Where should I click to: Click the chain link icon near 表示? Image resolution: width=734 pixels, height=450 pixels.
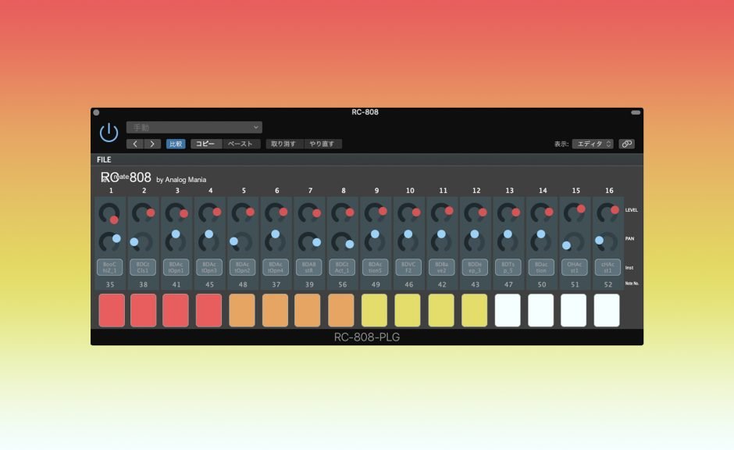coord(626,144)
